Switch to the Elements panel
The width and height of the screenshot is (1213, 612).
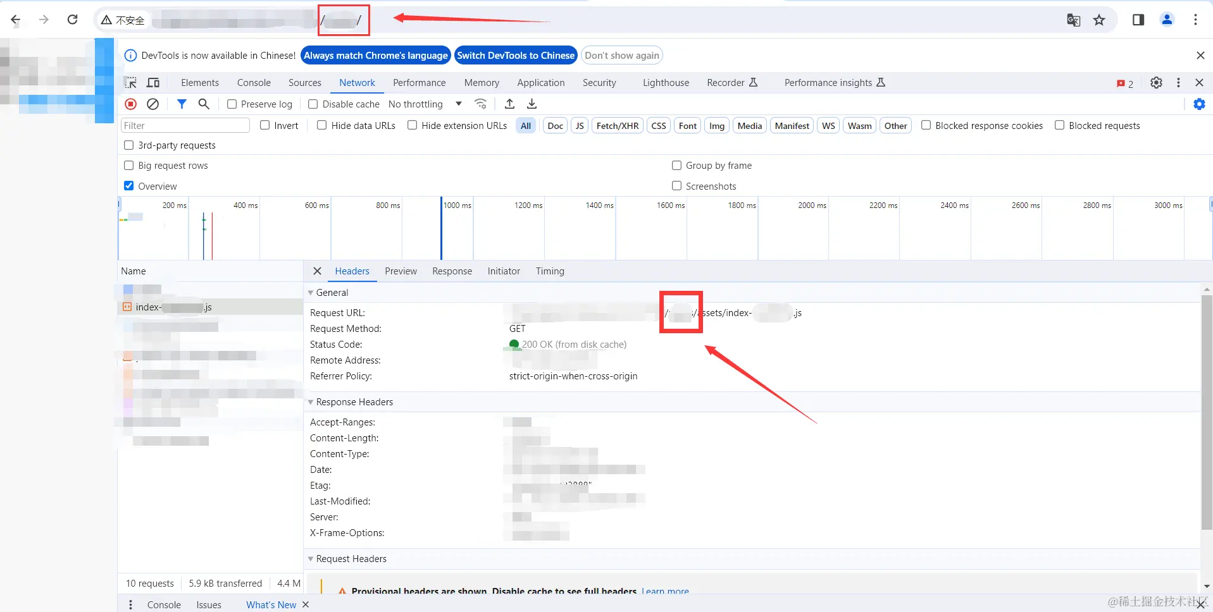click(x=200, y=83)
